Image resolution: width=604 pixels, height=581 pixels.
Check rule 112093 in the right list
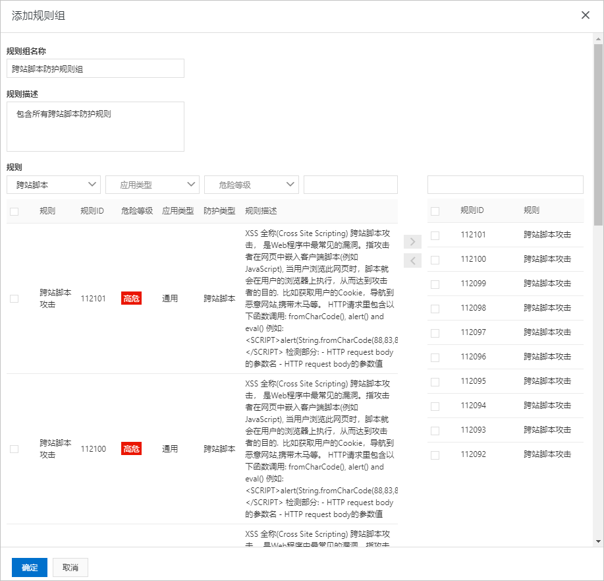(435, 431)
